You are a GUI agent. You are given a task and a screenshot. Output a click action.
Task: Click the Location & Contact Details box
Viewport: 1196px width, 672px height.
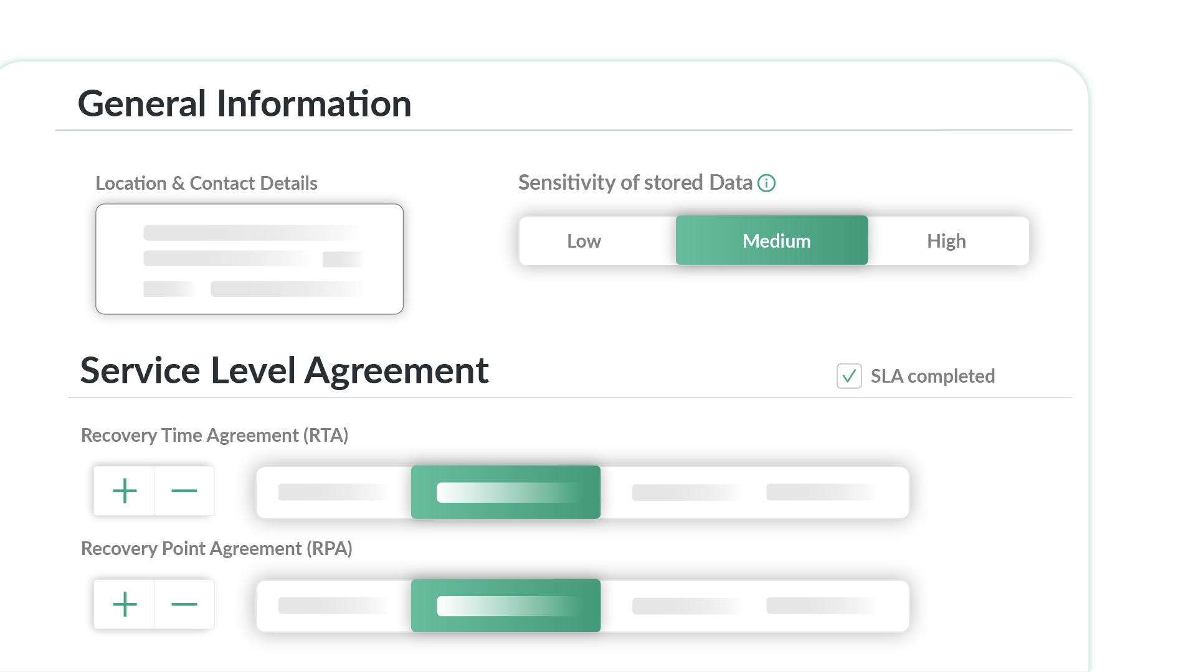[249, 259]
